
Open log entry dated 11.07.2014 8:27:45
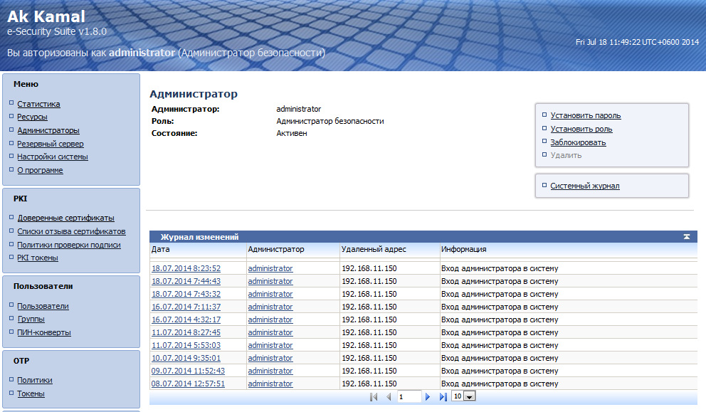[186, 333]
